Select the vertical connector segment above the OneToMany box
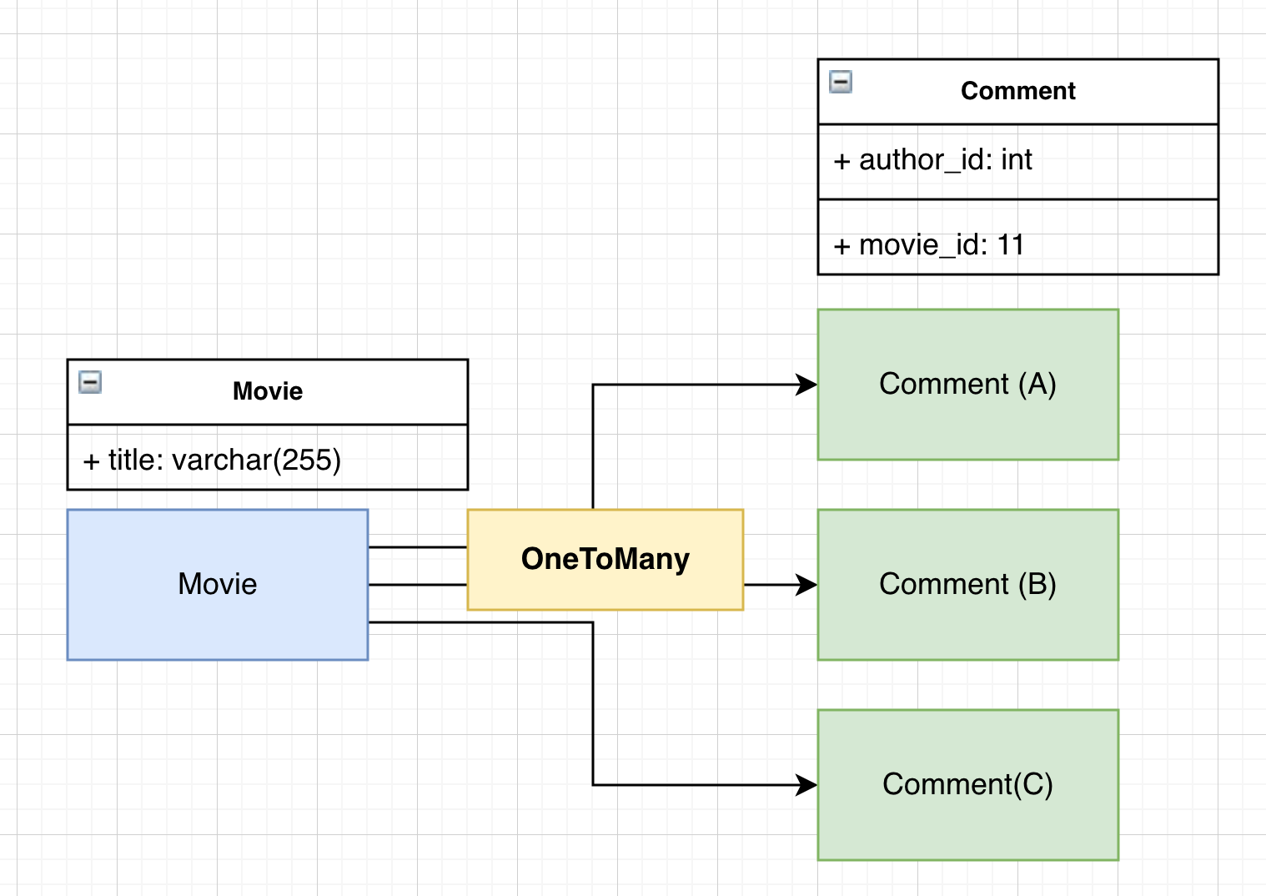This screenshot has height=896, width=1266. (593, 446)
